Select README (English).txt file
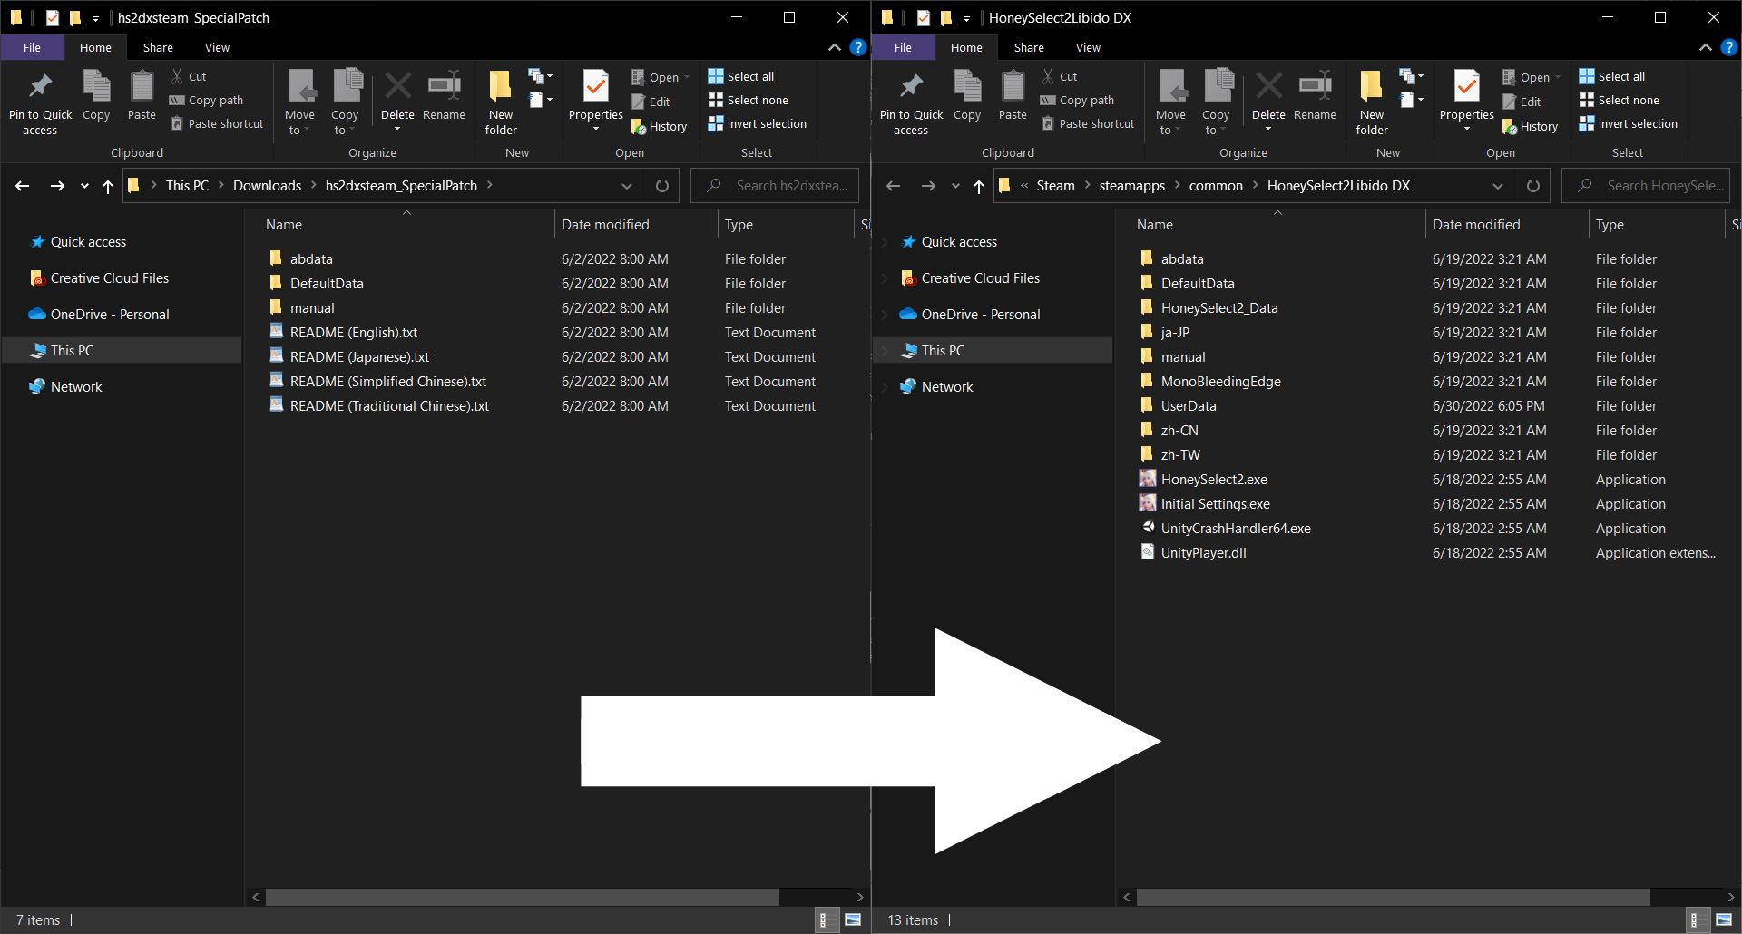Viewport: 1742px width, 934px height. coord(353,333)
